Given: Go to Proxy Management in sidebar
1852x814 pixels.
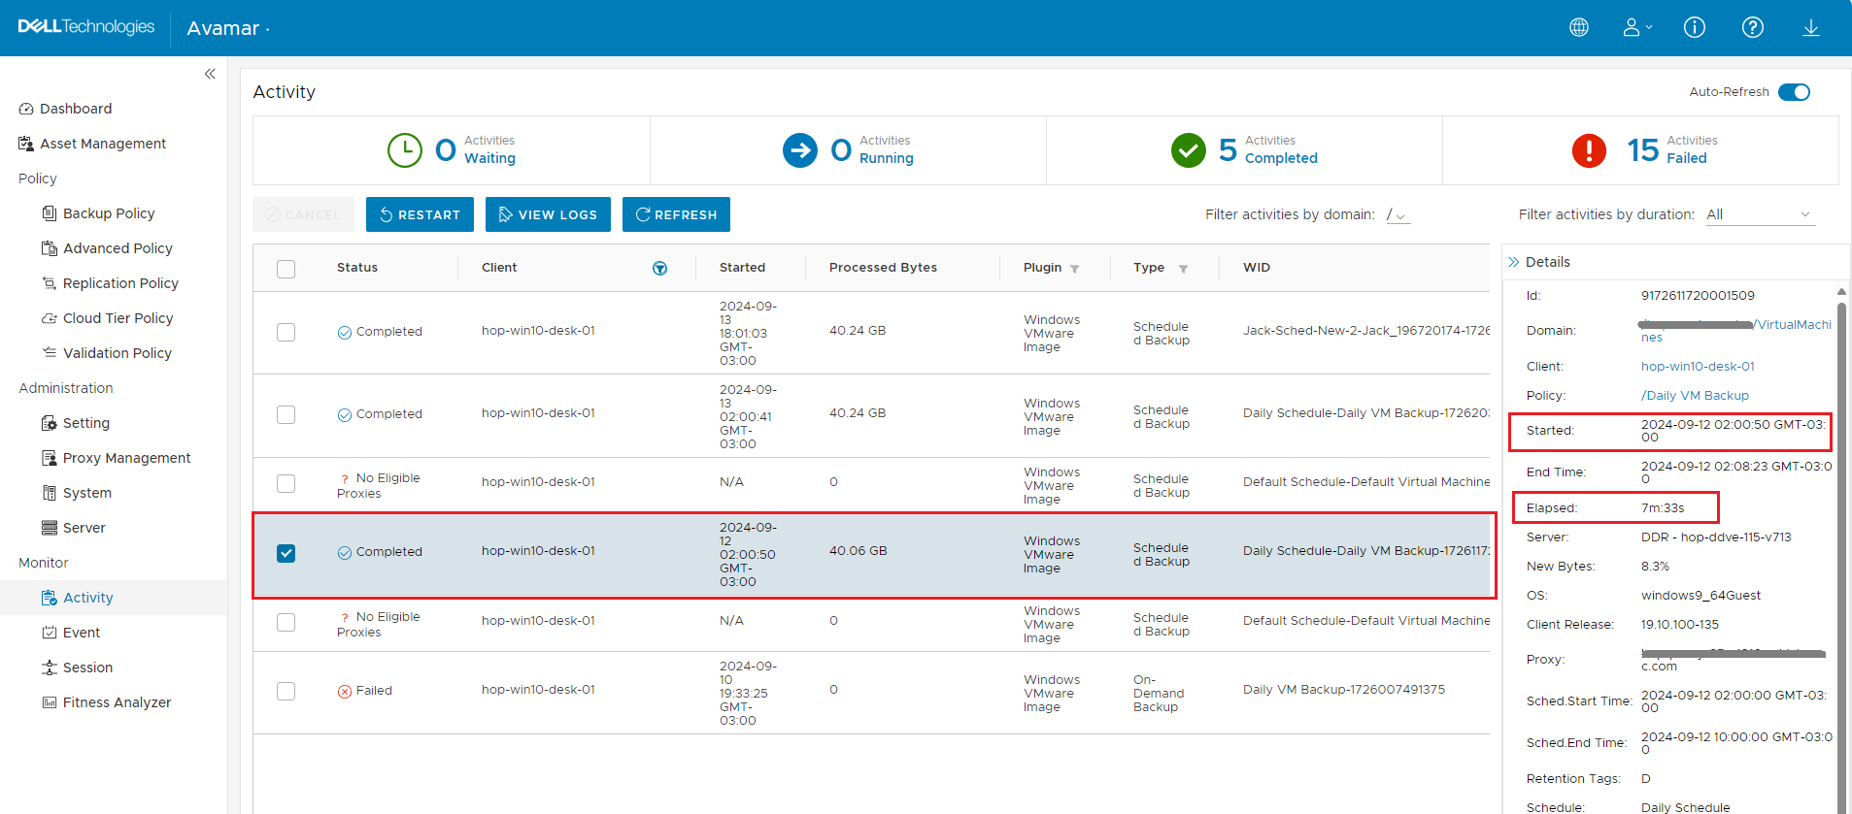Looking at the screenshot, I should (126, 458).
